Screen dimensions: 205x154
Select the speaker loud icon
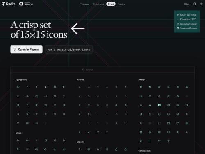(36, 149)
